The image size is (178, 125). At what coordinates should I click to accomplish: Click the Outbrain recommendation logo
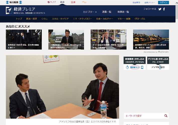(163, 52)
